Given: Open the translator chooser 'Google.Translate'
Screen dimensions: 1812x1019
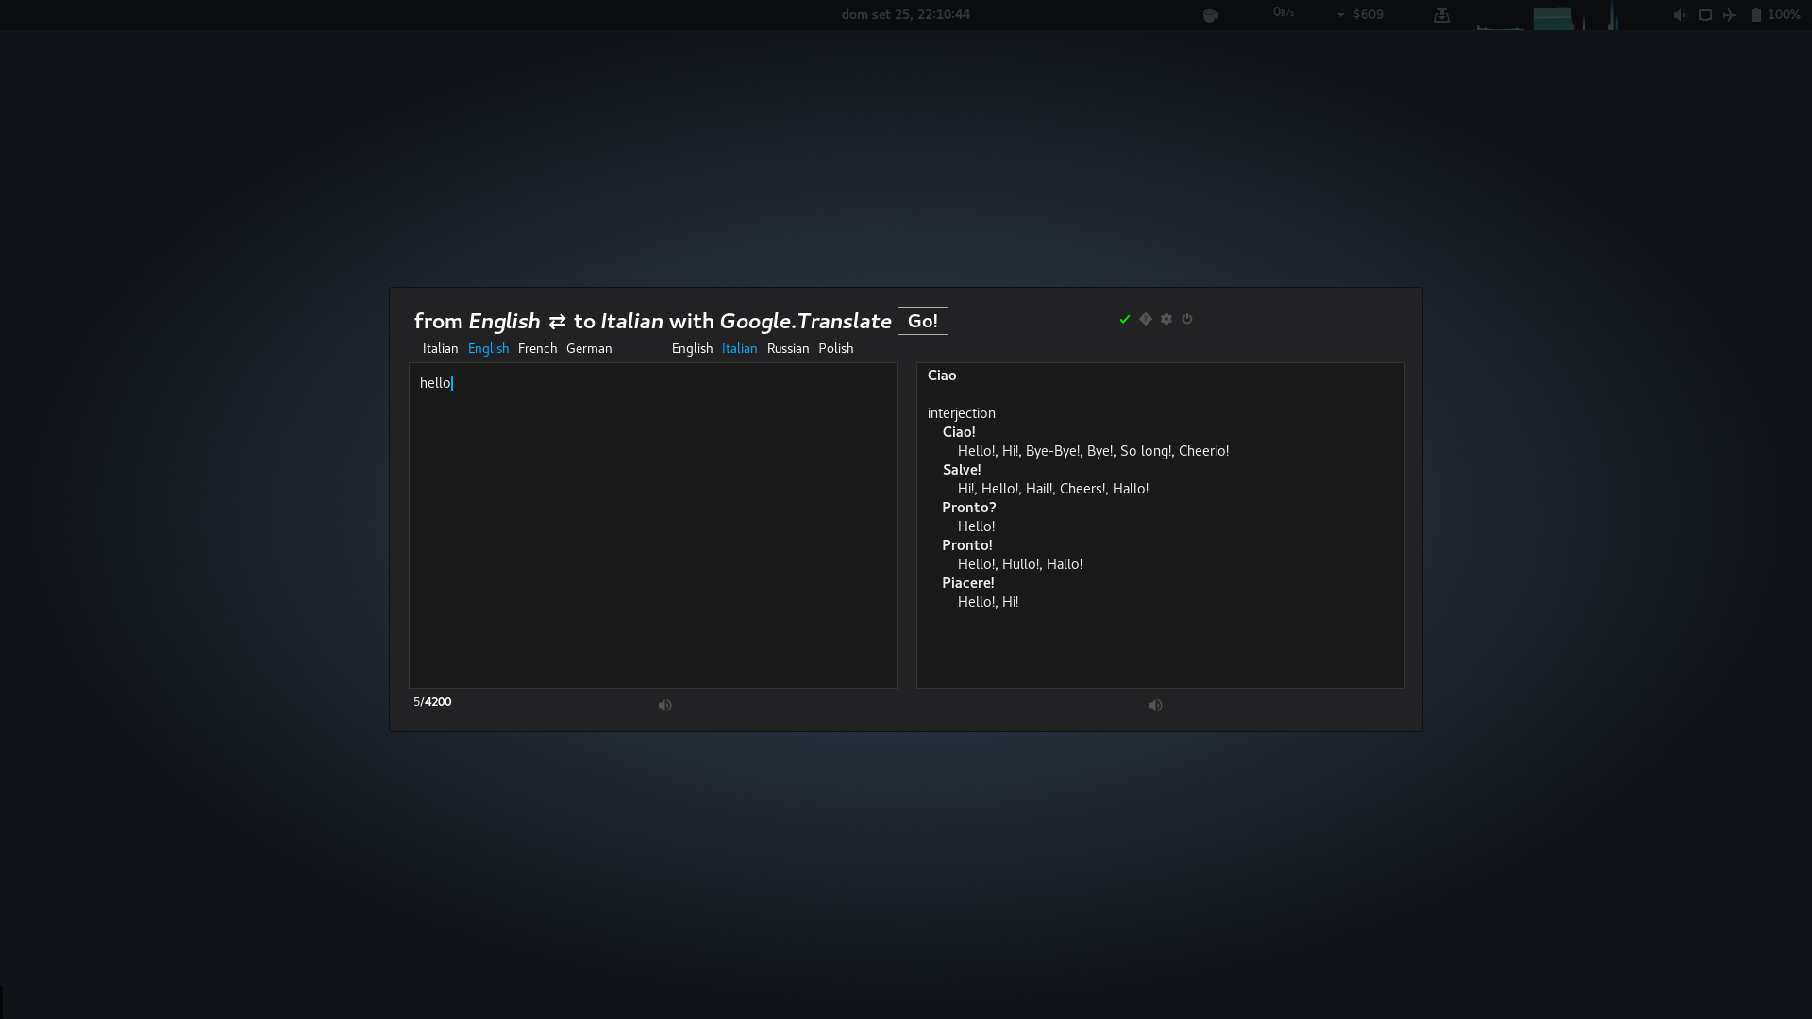Looking at the screenshot, I should point(805,321).
